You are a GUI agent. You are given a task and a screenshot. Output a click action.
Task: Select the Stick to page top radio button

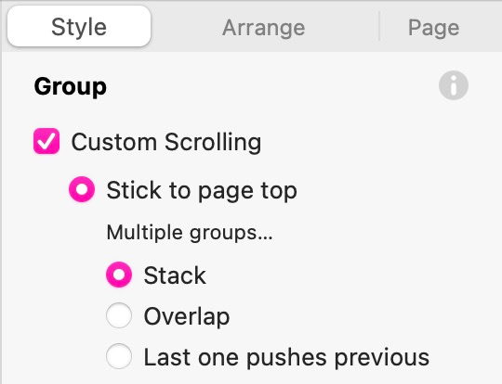[x=82, y=189]
